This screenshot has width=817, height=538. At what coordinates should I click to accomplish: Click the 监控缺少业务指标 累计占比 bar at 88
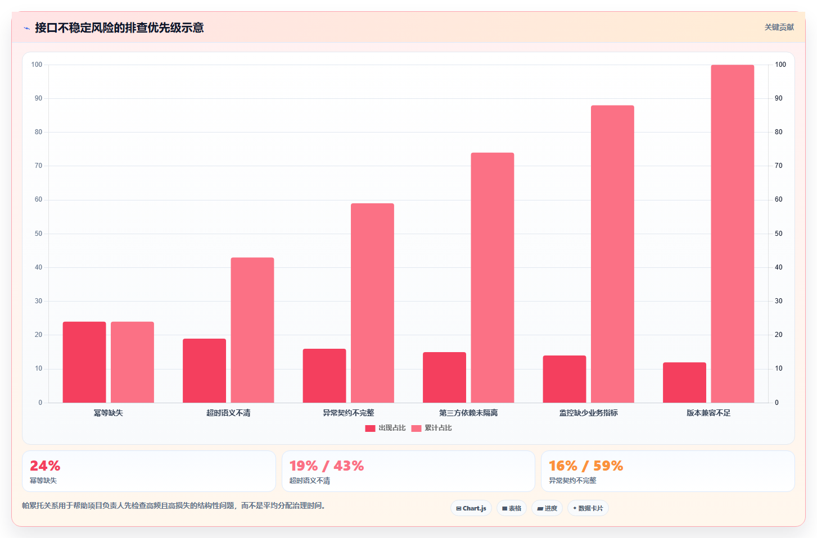pyautogui.click(x=612, y=254)
